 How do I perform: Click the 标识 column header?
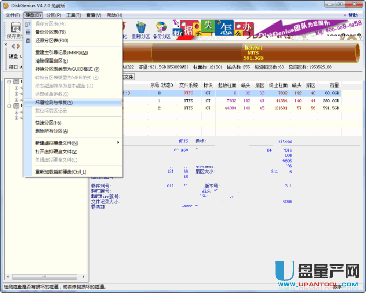208,85
